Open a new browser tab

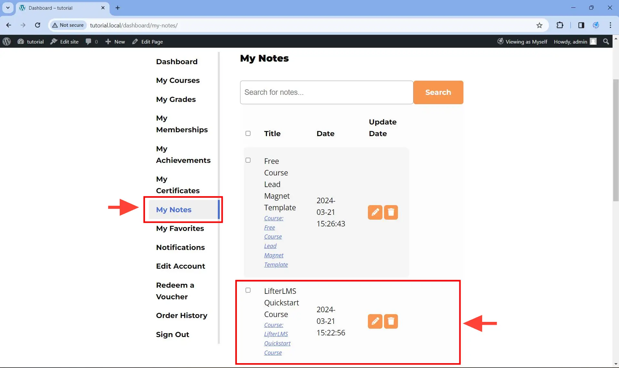pyautogui.click(x=118, y=8)
